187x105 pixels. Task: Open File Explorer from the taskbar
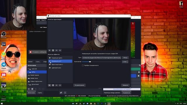point(91,104)
